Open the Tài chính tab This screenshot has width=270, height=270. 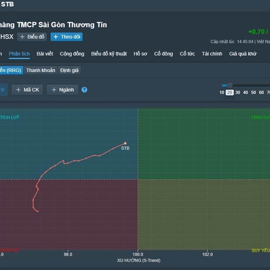click(x=212, y=54)
